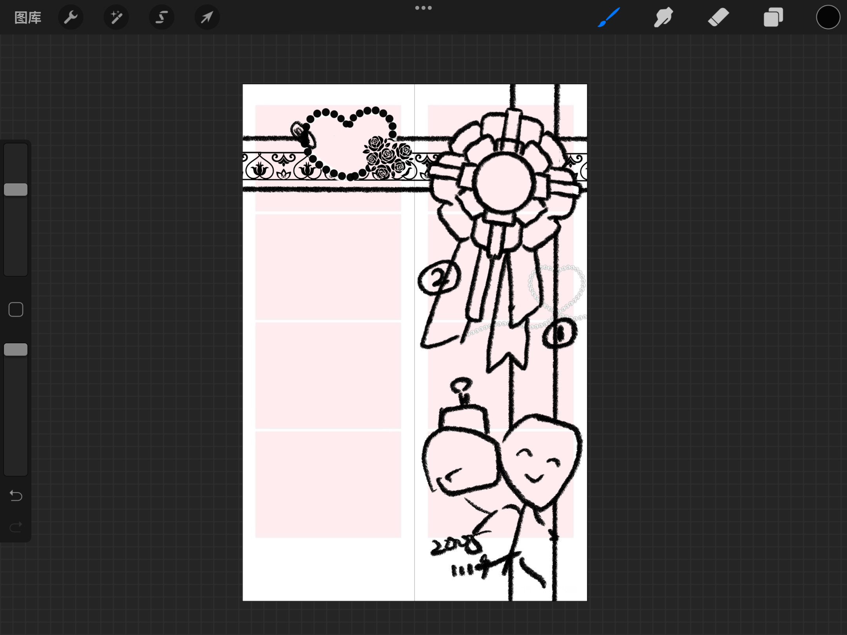The image size is (847, 635).
Task: Undo the last stroke
Action: click(x=16, y=496)
